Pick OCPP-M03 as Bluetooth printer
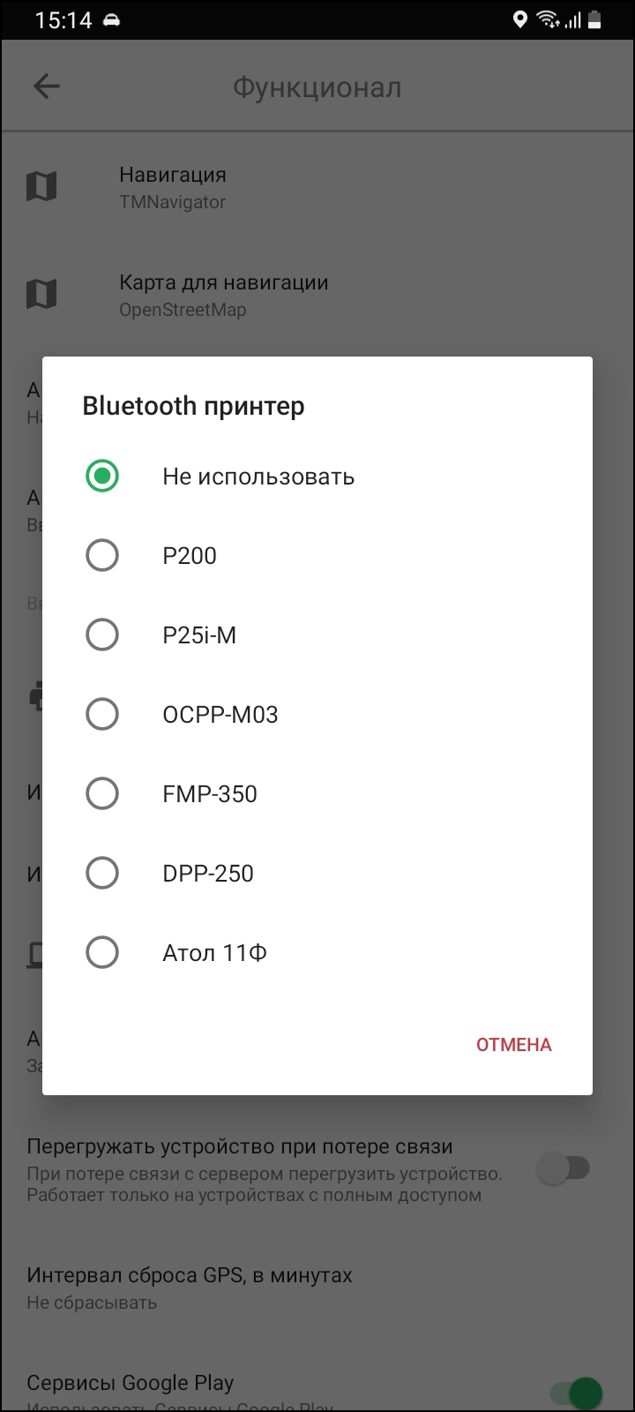Viewport: 635px width, 1412px height. pos(102,715)
